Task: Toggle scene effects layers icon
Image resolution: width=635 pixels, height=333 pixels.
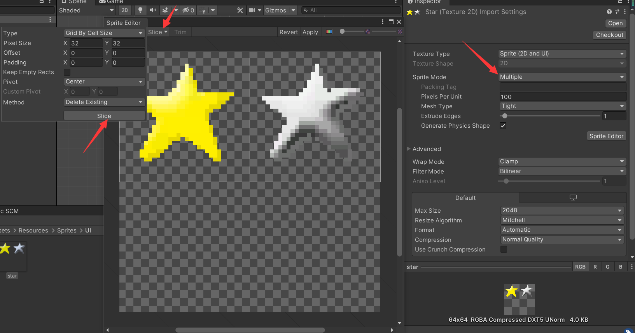Action: pos(165,10)
